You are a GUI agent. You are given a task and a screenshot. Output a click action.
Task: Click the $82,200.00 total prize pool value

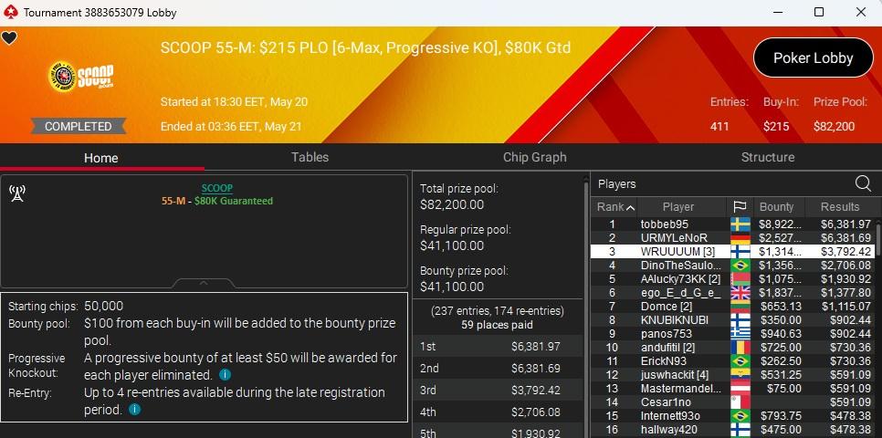click(x=452, y=204)
